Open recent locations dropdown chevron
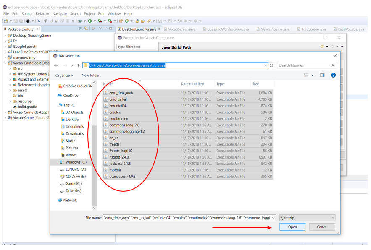Screen dimensions: 371x250 point(72,65)
